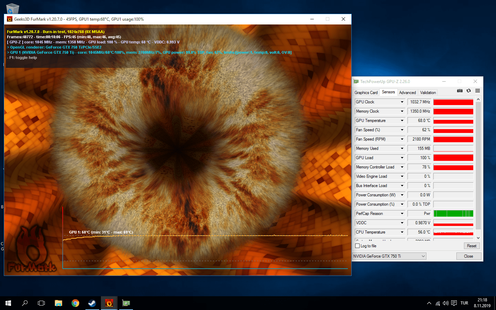496x310 pixels.
Task: Open Steam from the taskbar
Action: [92, 303]
